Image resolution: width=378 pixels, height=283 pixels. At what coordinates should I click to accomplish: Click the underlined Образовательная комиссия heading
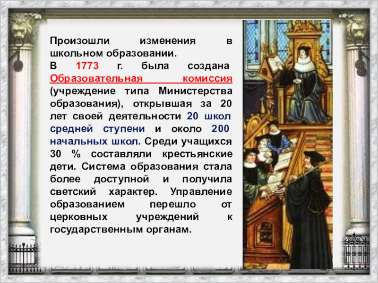tap(141, 78)
